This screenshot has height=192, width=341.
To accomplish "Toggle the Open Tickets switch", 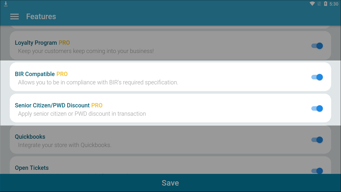I will pos(317,171).
